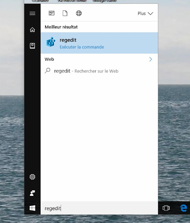Select the Feedback person icon in the sidebar

[x=33, y=193]
